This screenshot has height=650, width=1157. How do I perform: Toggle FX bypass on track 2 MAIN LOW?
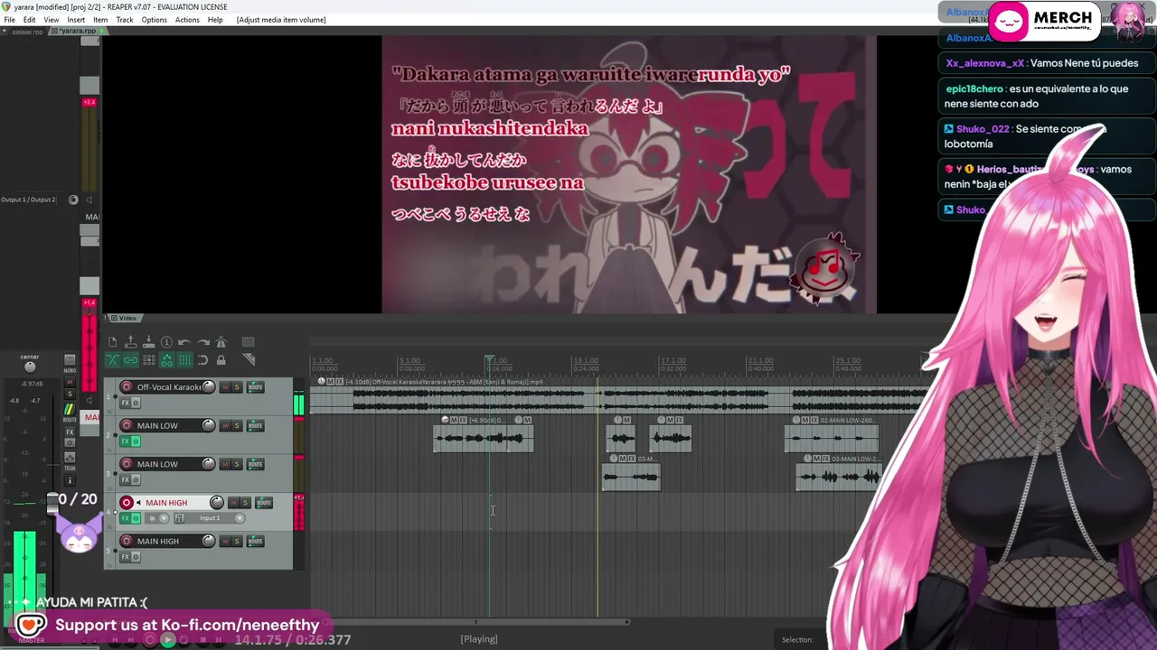[136, 441]
